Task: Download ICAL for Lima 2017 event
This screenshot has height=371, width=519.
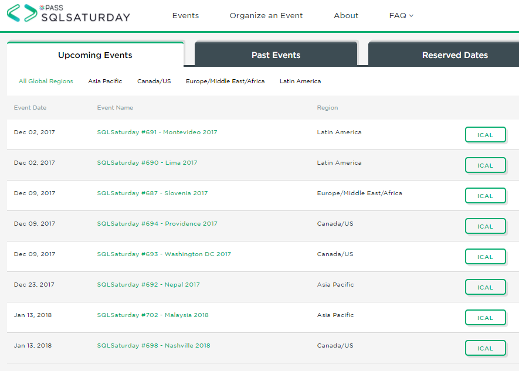Action: tap(485, 165)
